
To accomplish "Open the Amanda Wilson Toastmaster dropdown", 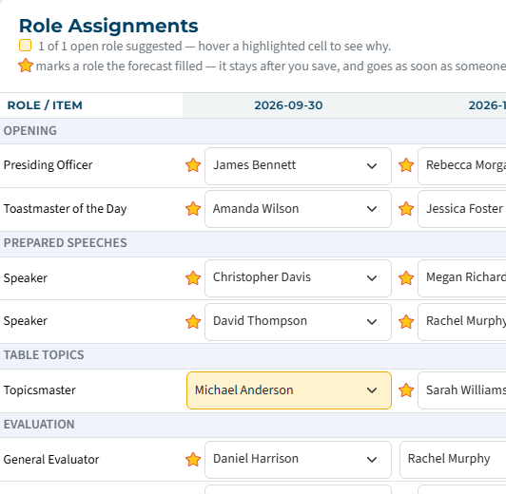I will [298, 209].
